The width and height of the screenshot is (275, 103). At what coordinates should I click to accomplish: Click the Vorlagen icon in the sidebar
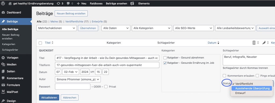click(x=3, y=58)
